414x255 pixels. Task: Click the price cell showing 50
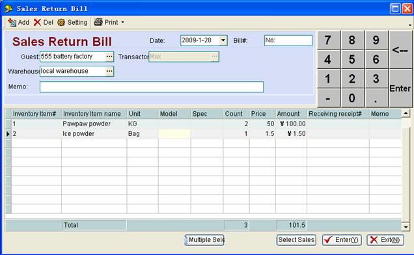click(x=262, y=124)
